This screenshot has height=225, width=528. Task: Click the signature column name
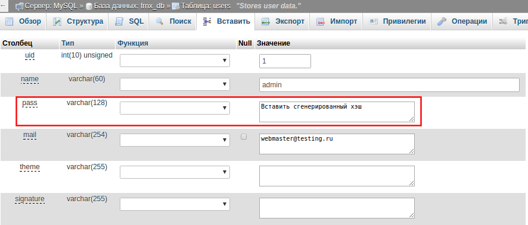30,199
